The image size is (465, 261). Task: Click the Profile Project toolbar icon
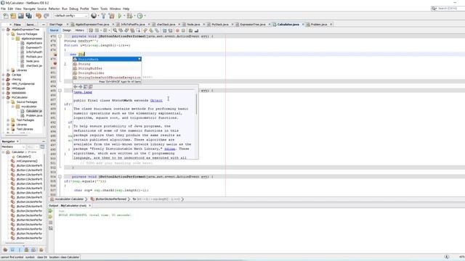(140, 16)
